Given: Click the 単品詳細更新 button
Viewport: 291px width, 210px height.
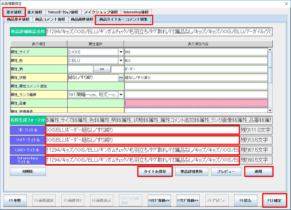Looking at the screenshot, I should click(191, 172).
